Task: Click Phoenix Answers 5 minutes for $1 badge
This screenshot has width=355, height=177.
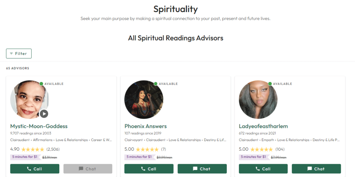Action: [x=139, y=157]
